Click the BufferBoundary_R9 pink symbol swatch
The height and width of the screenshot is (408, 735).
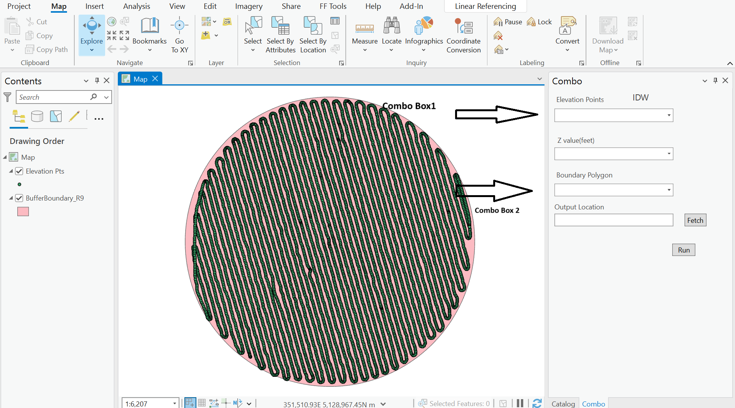pyautogui.click(x=23, y=211)
